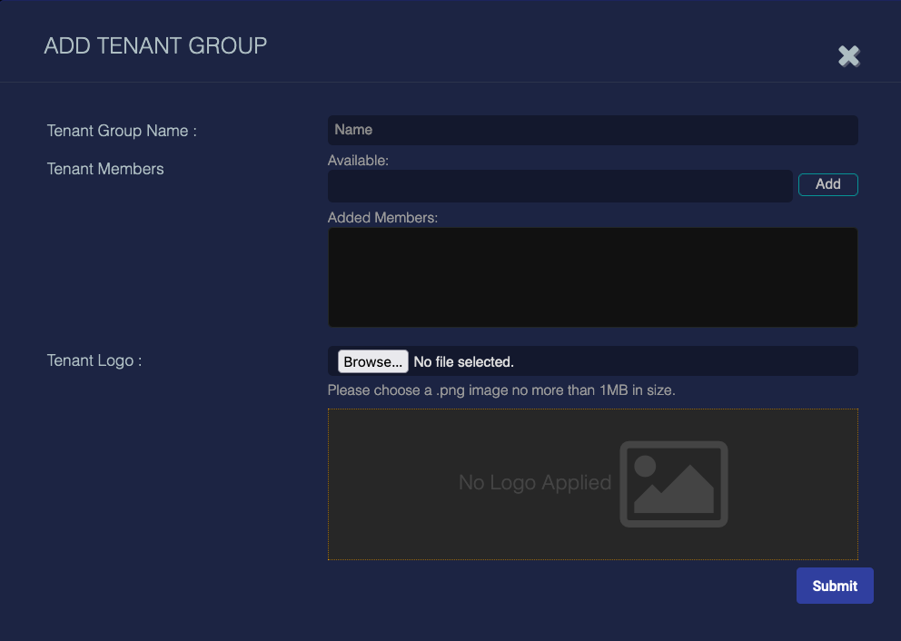Screen dimensions: 901x641
Task: Click into the Tenant Group Name field
Action: 592,130
